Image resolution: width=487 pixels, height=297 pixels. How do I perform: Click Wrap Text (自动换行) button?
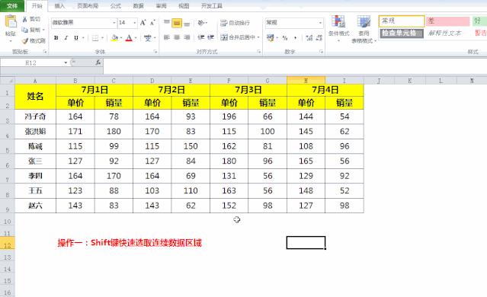pos(235,23)
